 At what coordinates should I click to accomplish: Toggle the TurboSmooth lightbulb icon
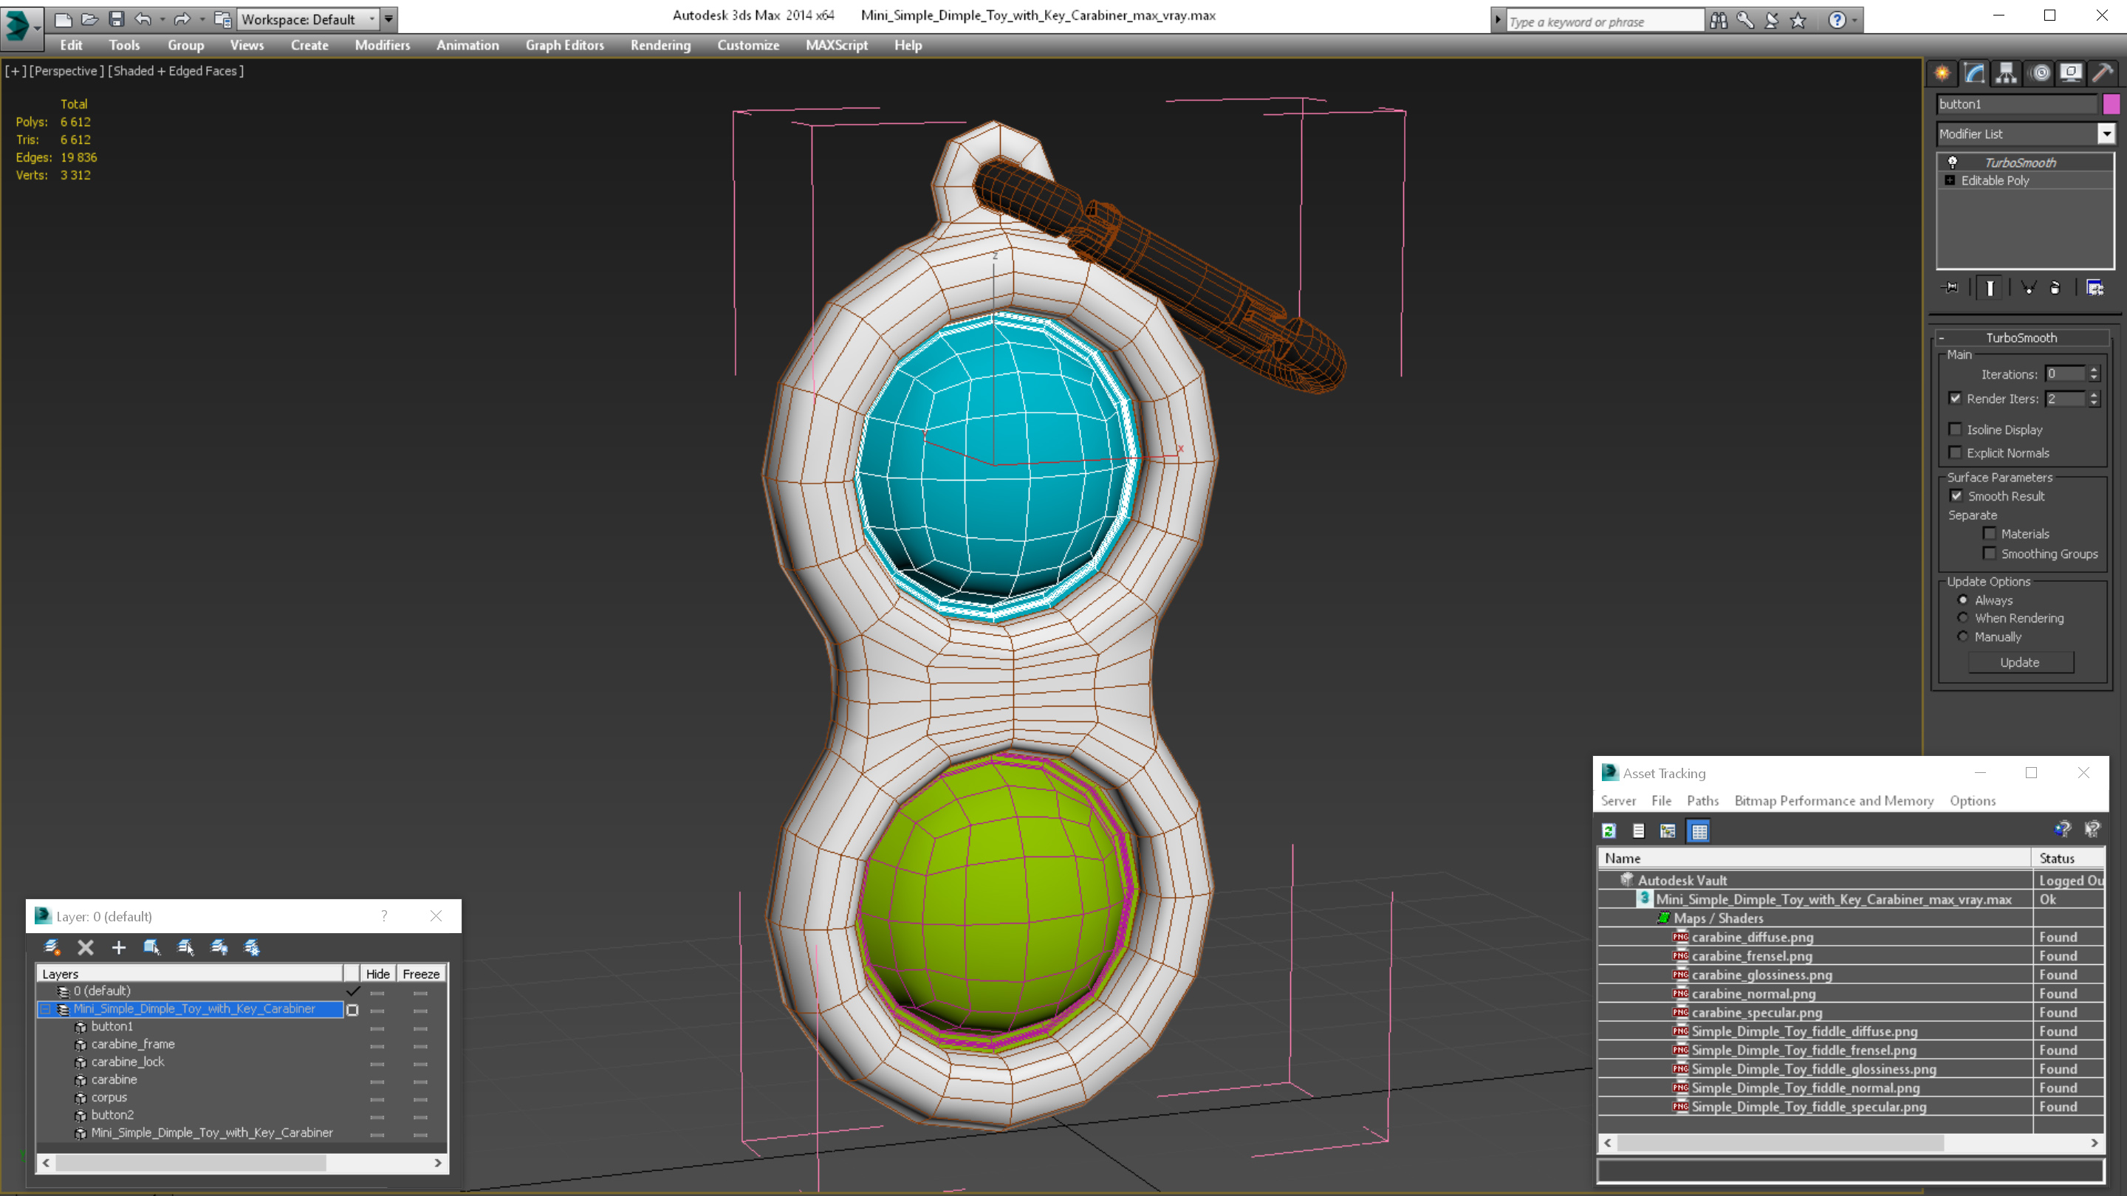pyautogui.click(x=1952, y=162)
